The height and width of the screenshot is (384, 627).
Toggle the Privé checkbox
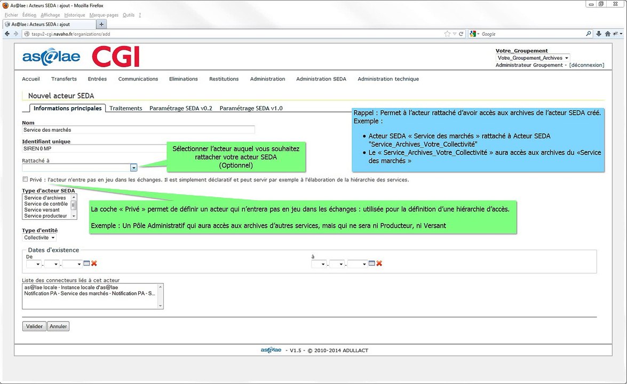(26, 179)
